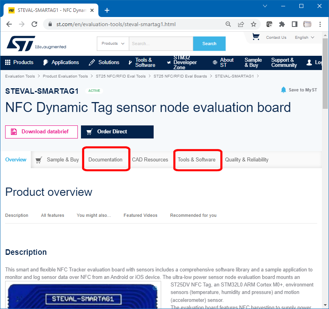Image resolution: width=329 pixels, height=309 pixels.
Task: Jump to the Featured Videos link
Action: [140, 215]
